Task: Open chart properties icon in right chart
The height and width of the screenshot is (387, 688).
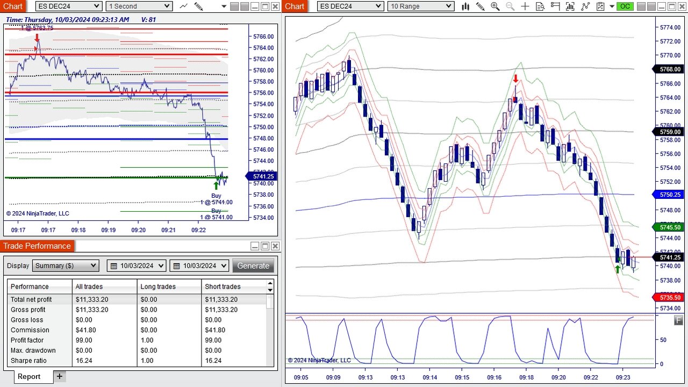Action: (600, 6)
